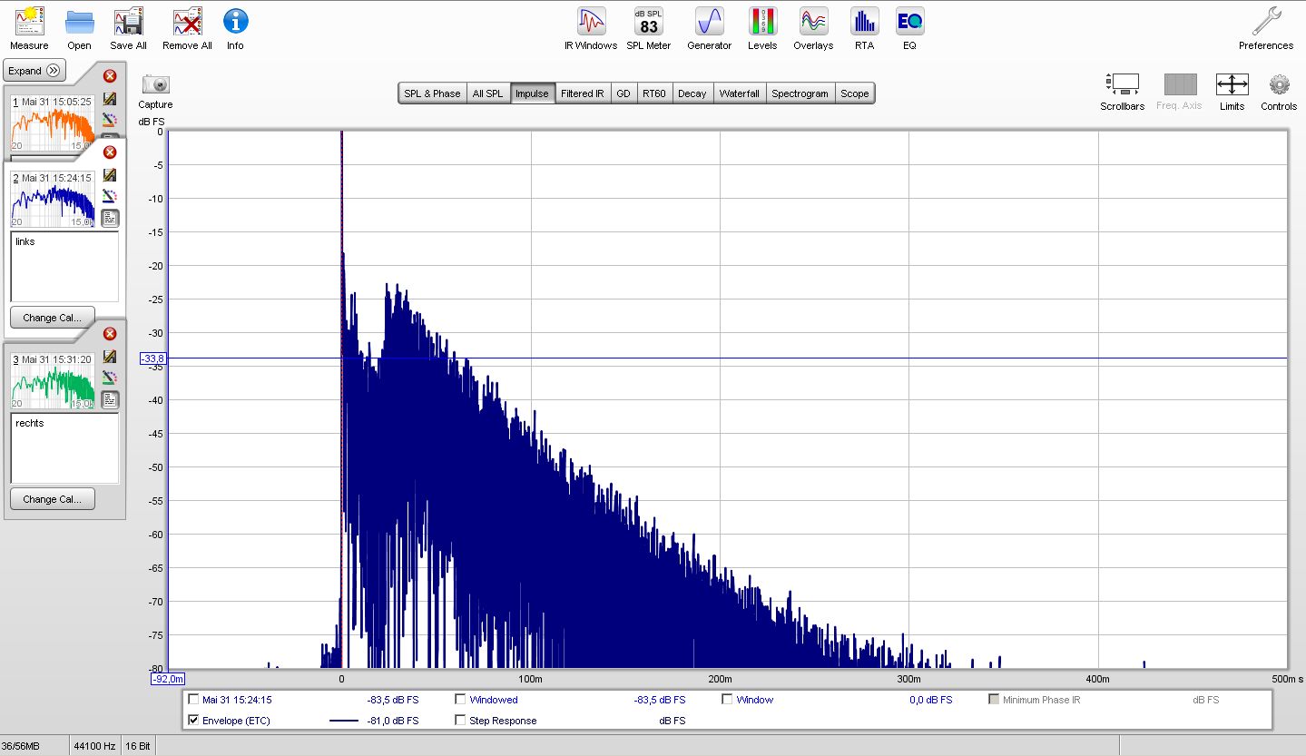Image resolution: width=1306 pixels, height=756 pixels.
Task: Expand the measurements panel
Action: tap(34, 71)
